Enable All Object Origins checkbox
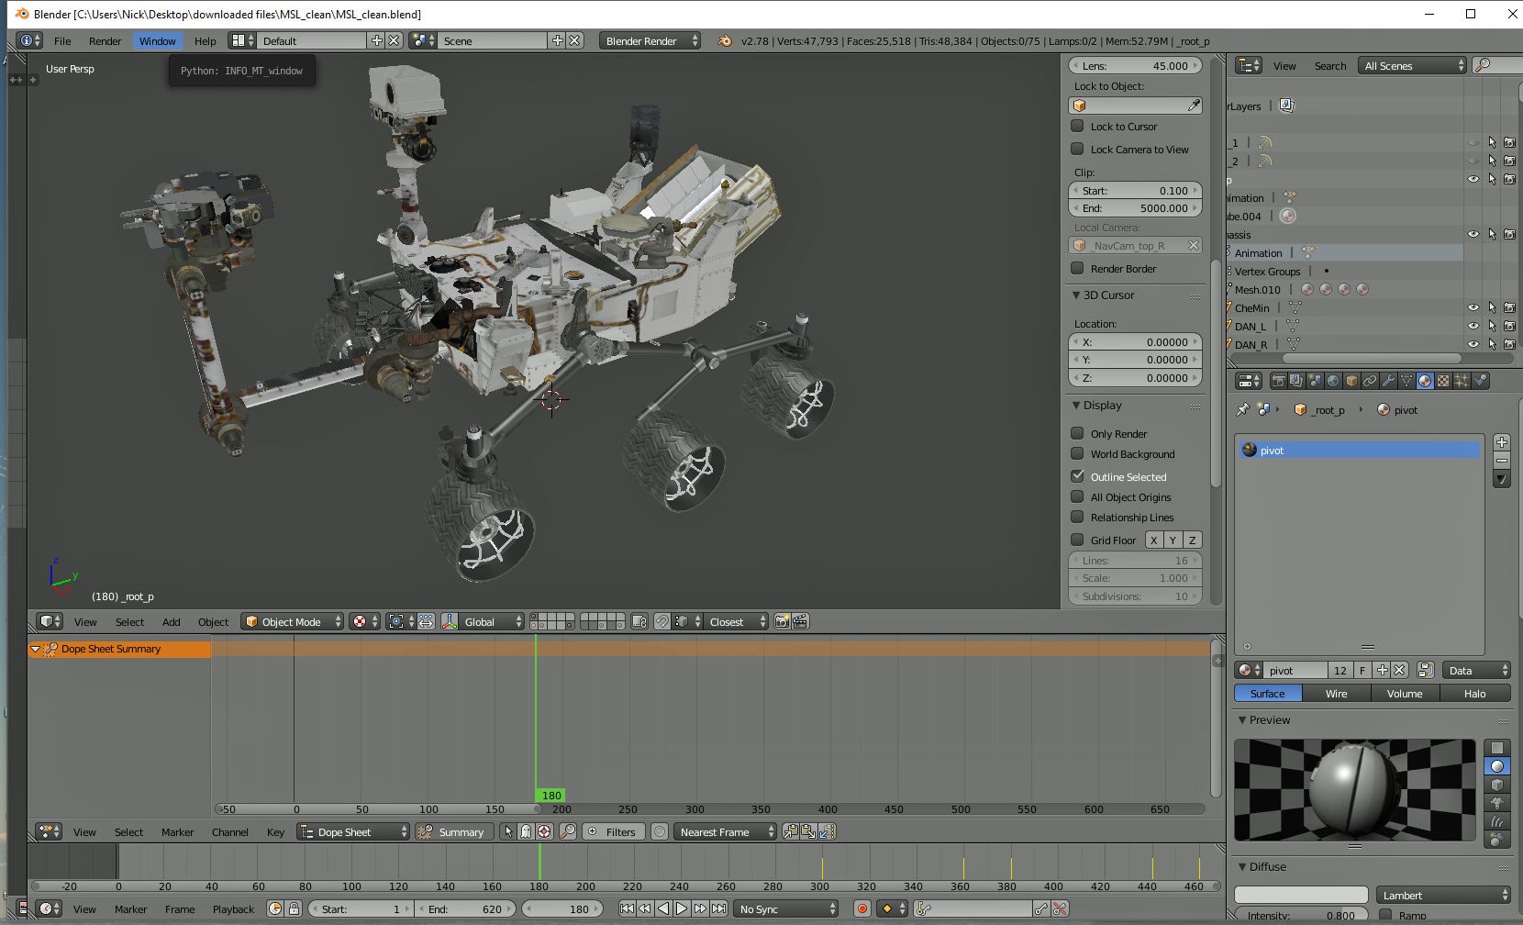The height and width of the screenshot is (925, 1523). pos(1078,496)
